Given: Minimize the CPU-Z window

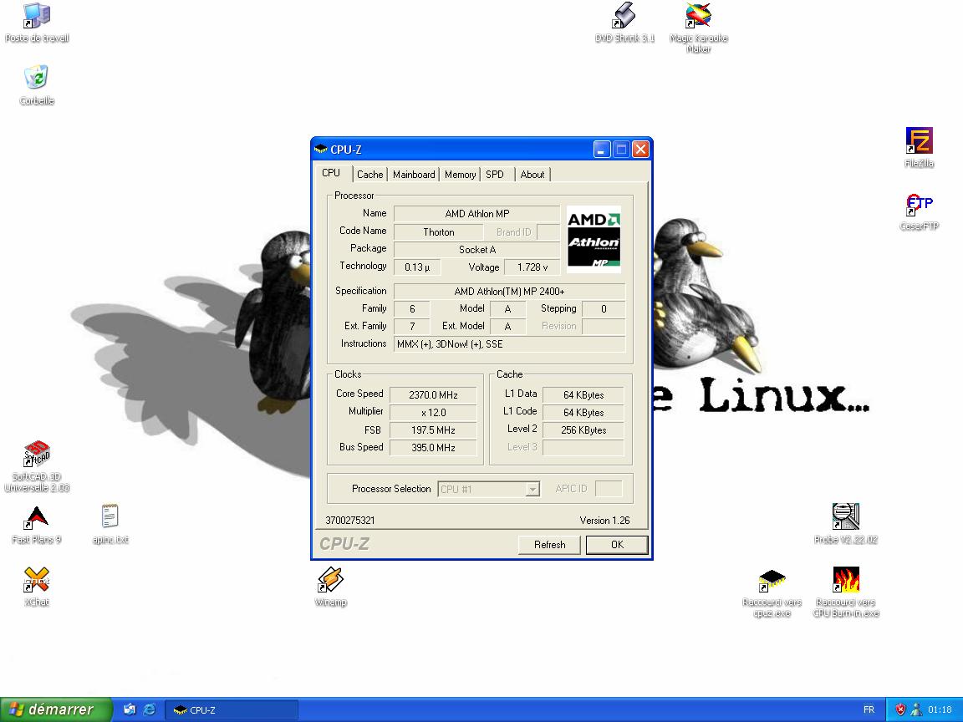Looking at the screenshot, I should [602, 150].
